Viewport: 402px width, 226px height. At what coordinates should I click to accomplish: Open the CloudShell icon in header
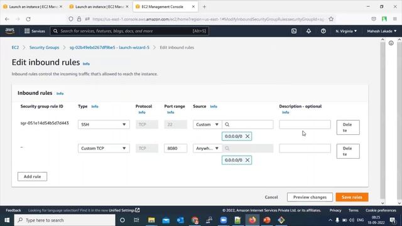294,31
